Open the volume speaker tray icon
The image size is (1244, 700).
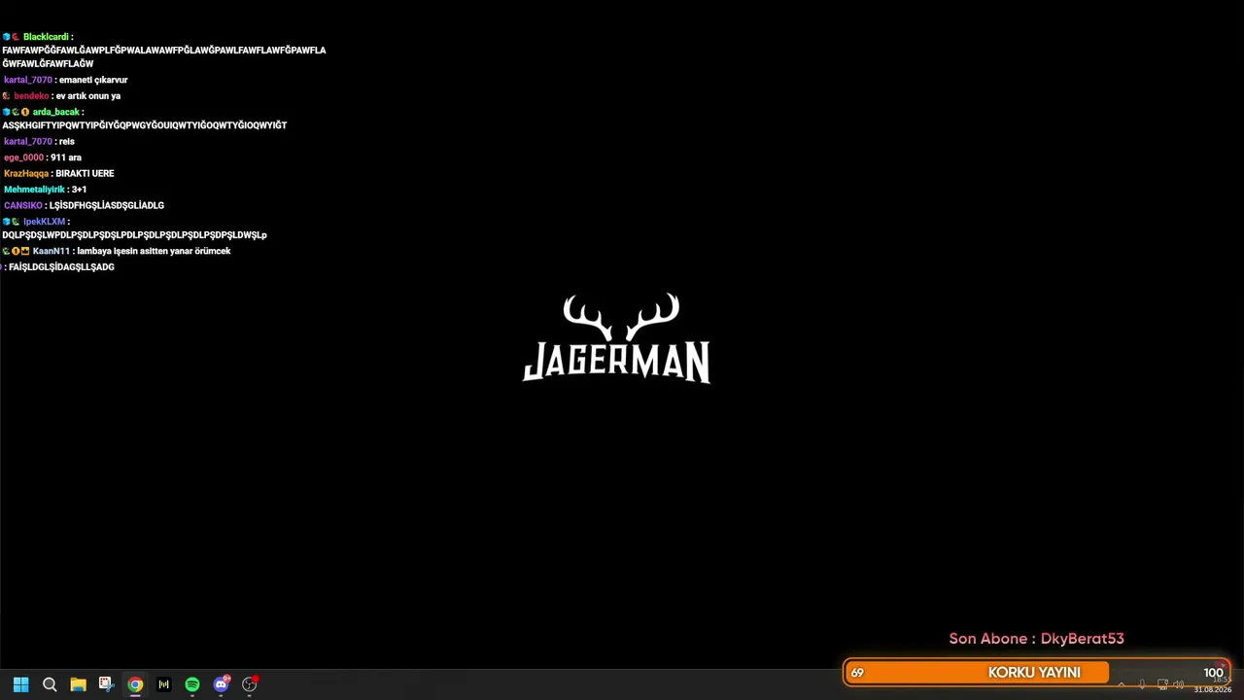pos(1179,684)
